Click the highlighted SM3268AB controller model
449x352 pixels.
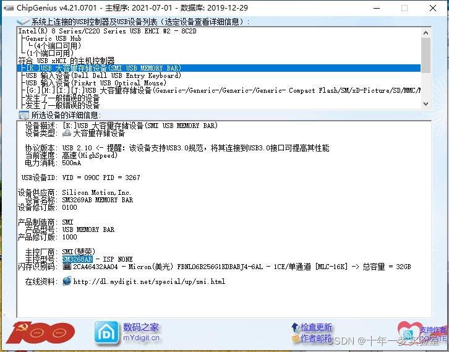point(77,259)
